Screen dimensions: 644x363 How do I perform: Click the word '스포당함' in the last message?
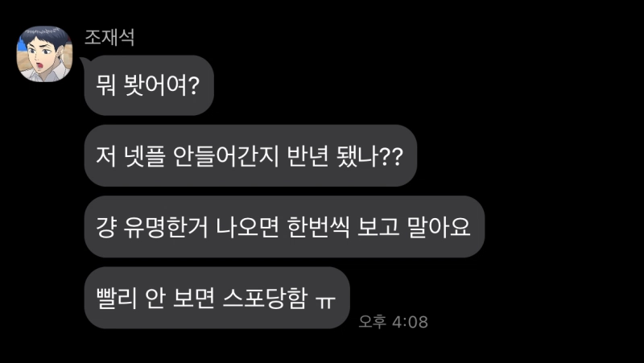coord(265,298)
